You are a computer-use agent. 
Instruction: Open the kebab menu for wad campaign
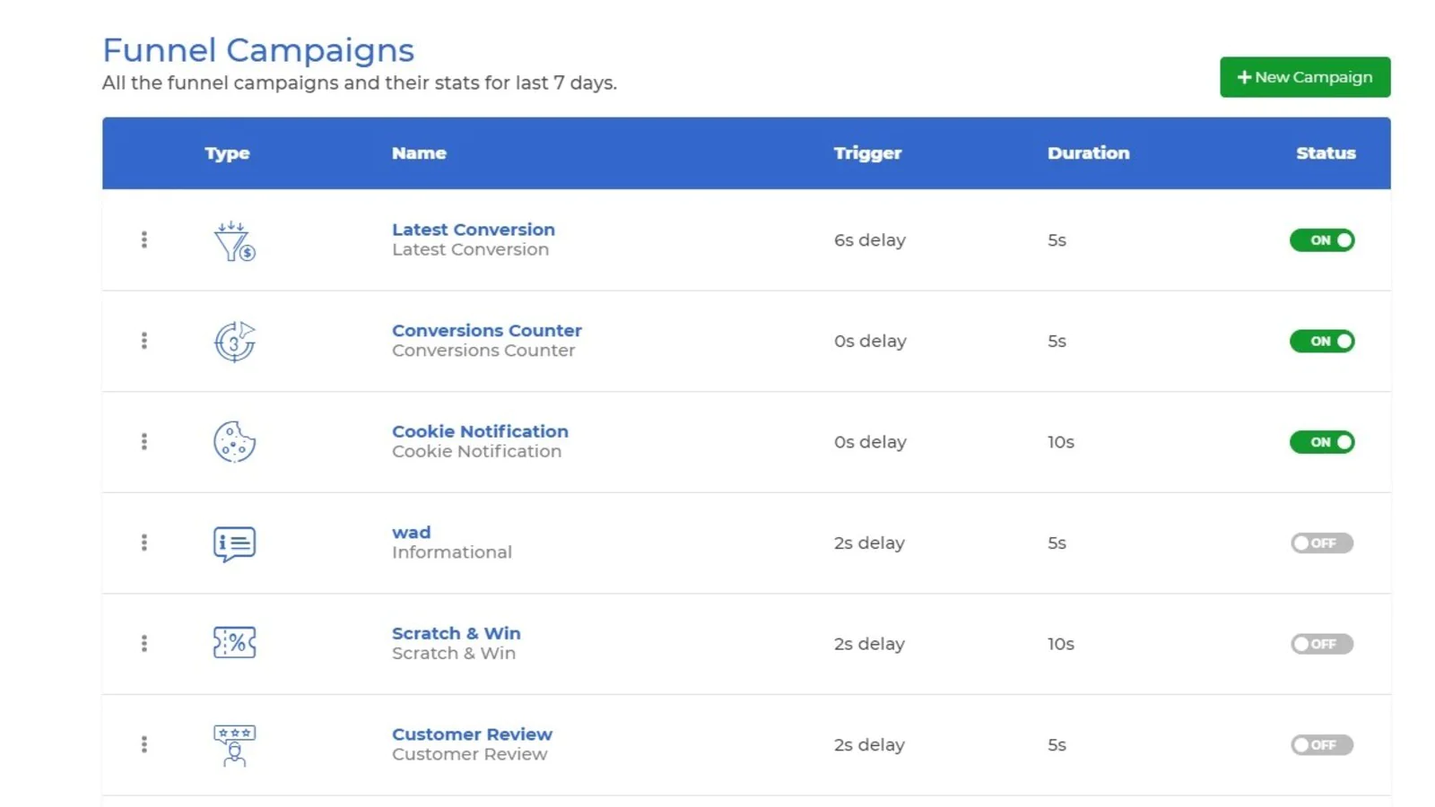pyautogui.click(x=143, y=542)
